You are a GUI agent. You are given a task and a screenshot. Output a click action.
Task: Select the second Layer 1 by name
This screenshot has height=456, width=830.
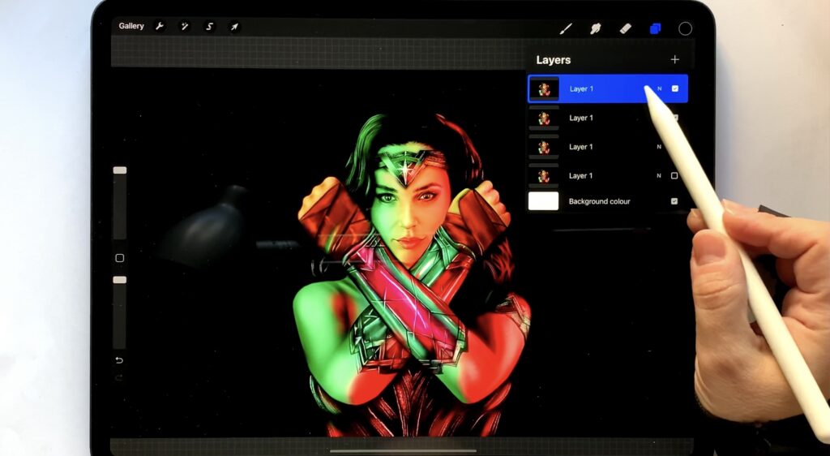581,118
